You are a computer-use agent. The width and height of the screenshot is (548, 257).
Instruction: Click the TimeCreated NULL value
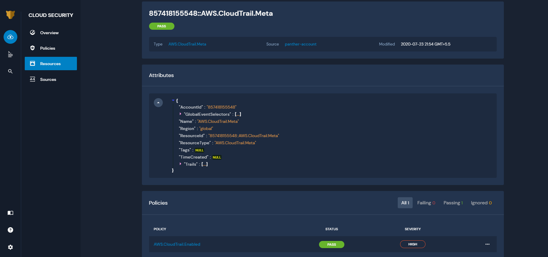217,157
